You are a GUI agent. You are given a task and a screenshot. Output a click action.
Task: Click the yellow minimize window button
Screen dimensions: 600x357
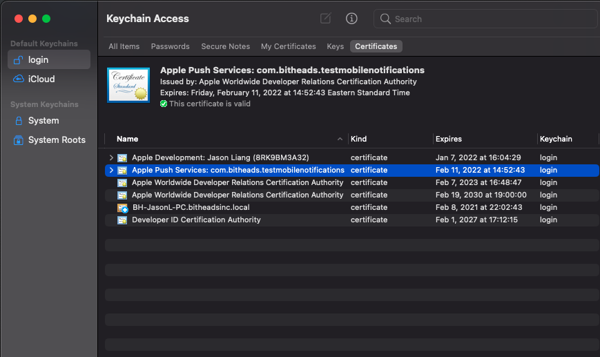click(x=32, y=19)
